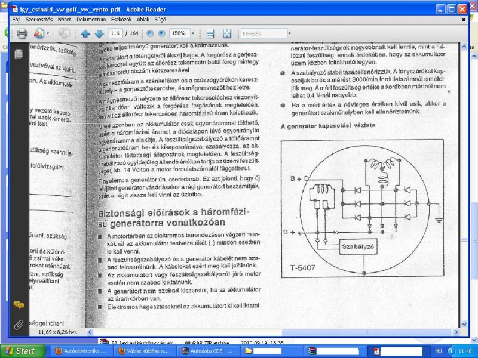Click horizontal scrollbar left arrow
The width and height of the screenshot is (478, 358).
tap(90, 332)
